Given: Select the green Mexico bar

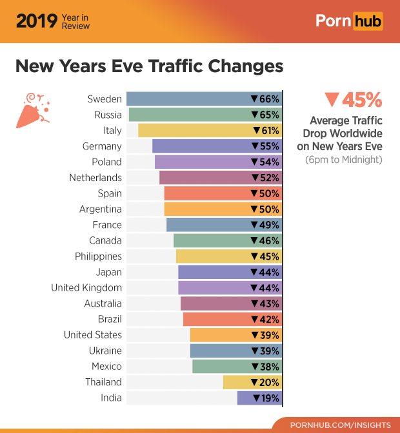Looking at the screenshot, I should [219, 367].
